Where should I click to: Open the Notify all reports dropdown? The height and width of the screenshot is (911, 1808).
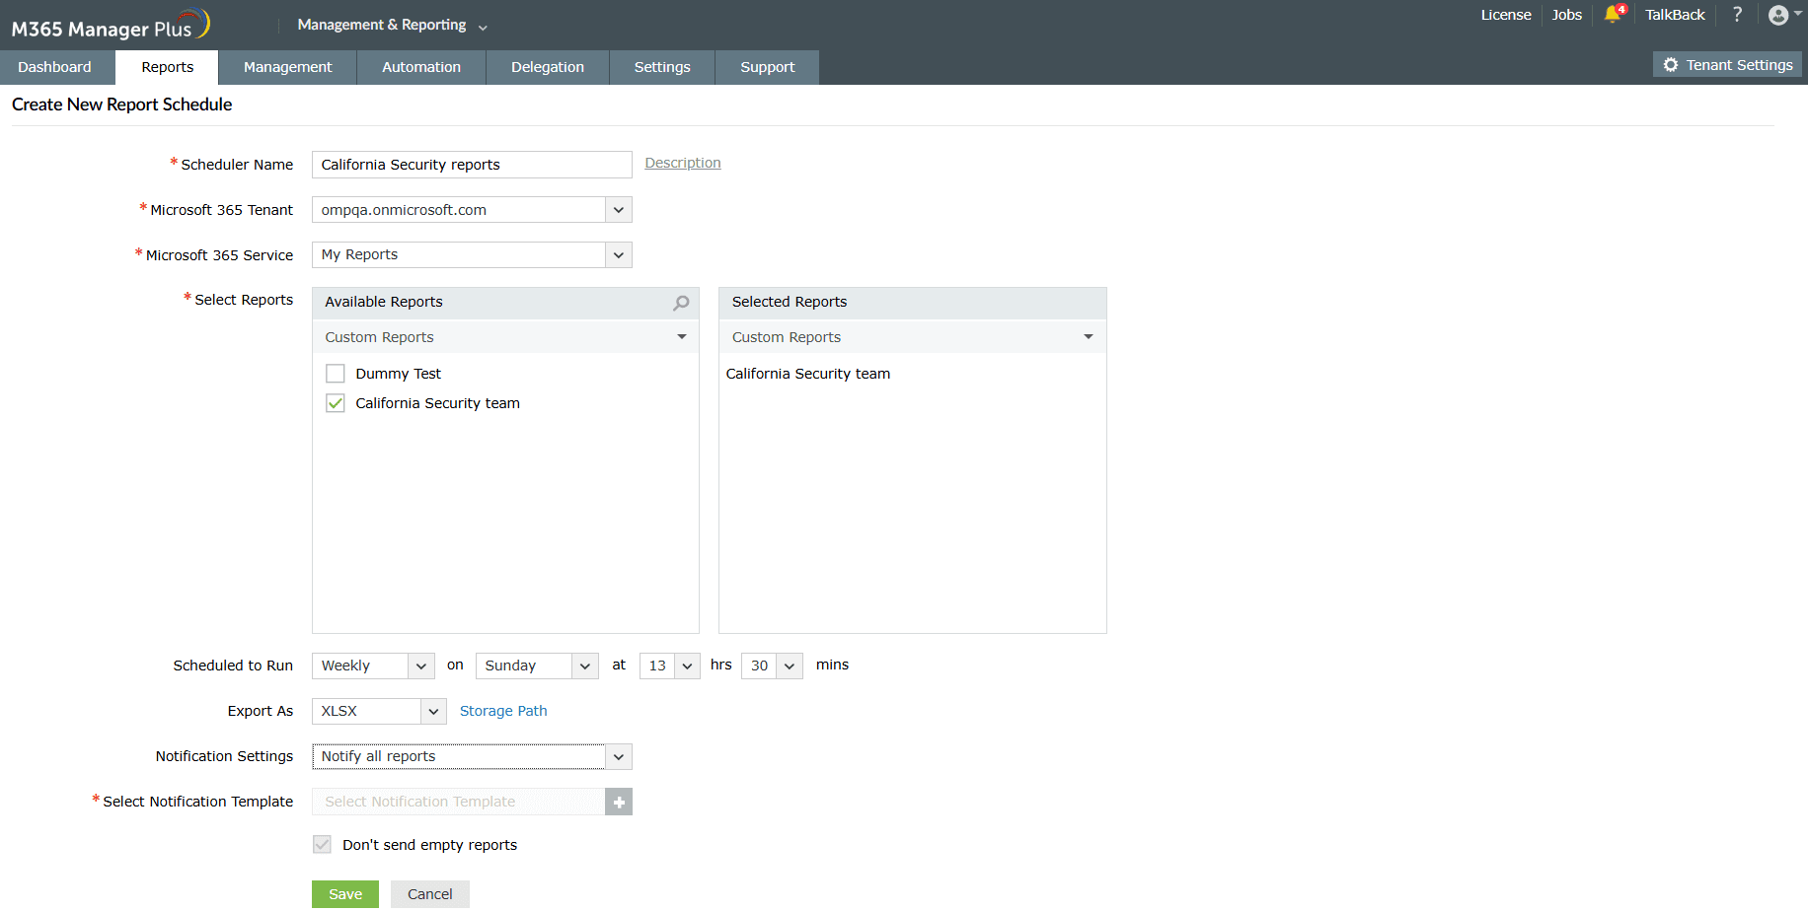click(472, 756)
